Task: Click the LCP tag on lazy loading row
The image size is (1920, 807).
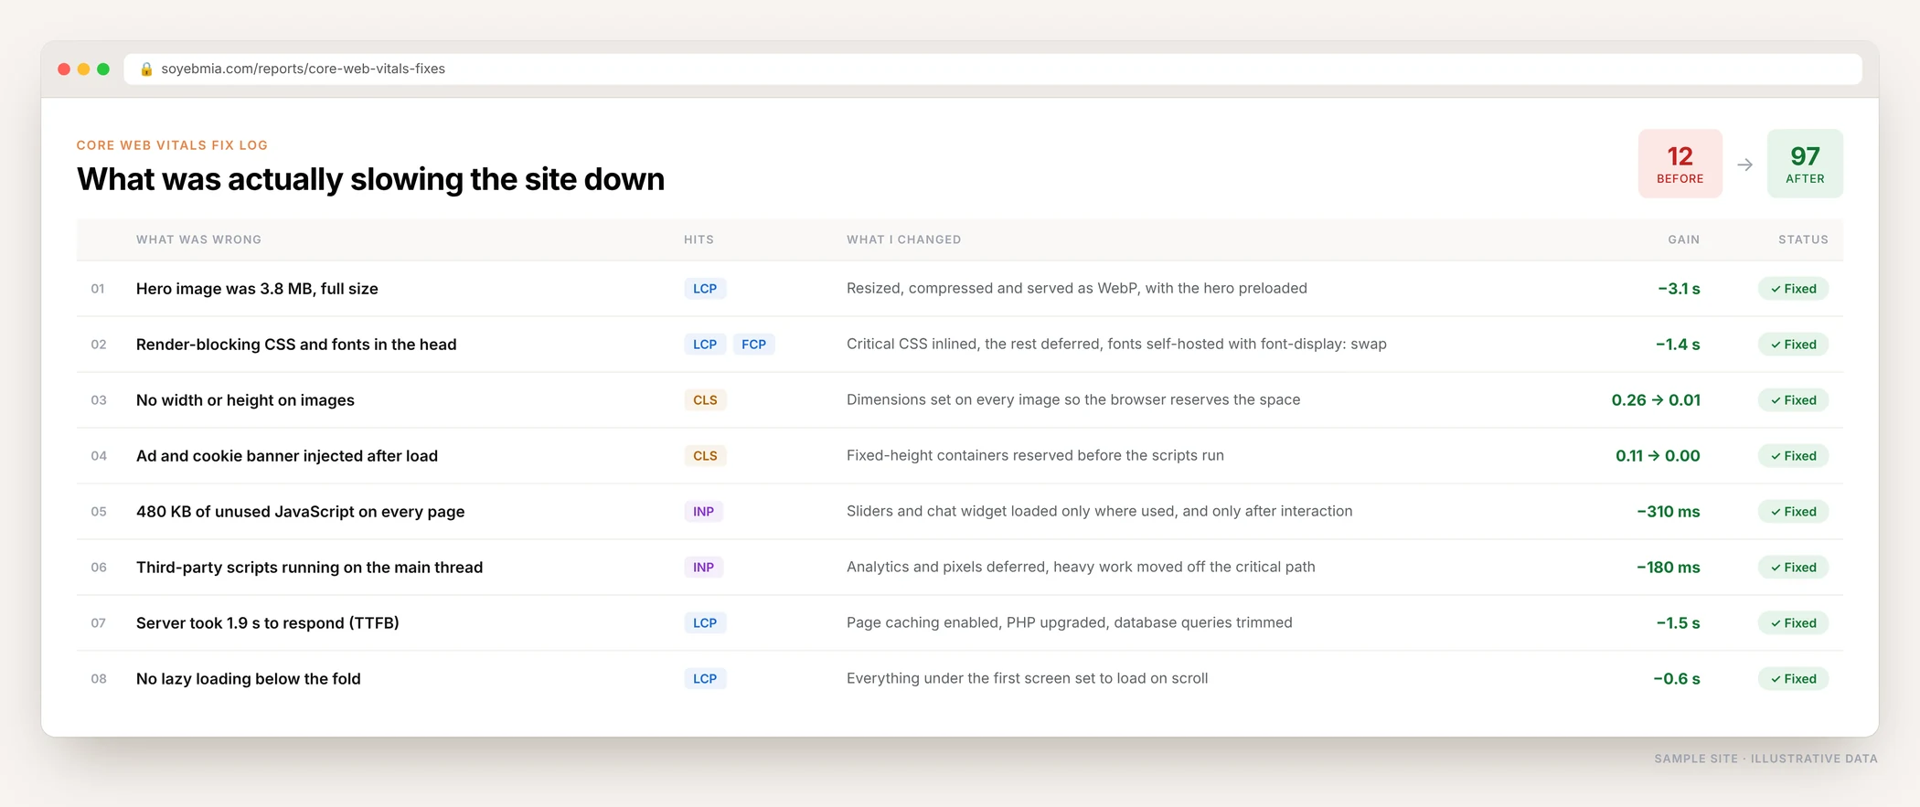Action: pyautogui.click(x=705, y=679)
